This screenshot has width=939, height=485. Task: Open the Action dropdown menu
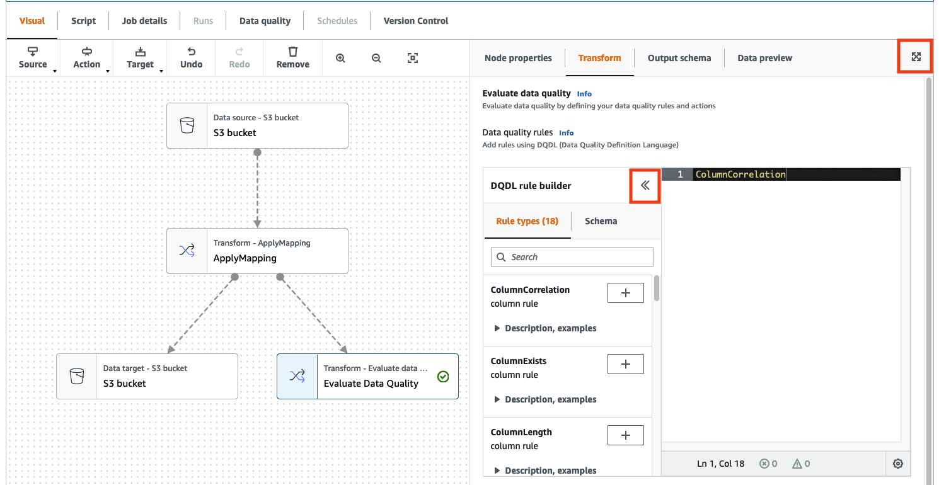coord(87,57)
